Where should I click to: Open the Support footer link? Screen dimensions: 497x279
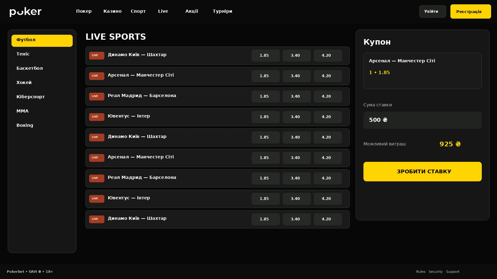point(453,272)
